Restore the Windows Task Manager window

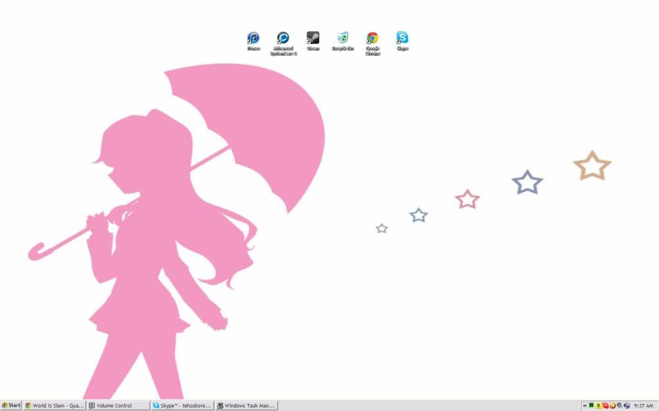click(246, 406)
